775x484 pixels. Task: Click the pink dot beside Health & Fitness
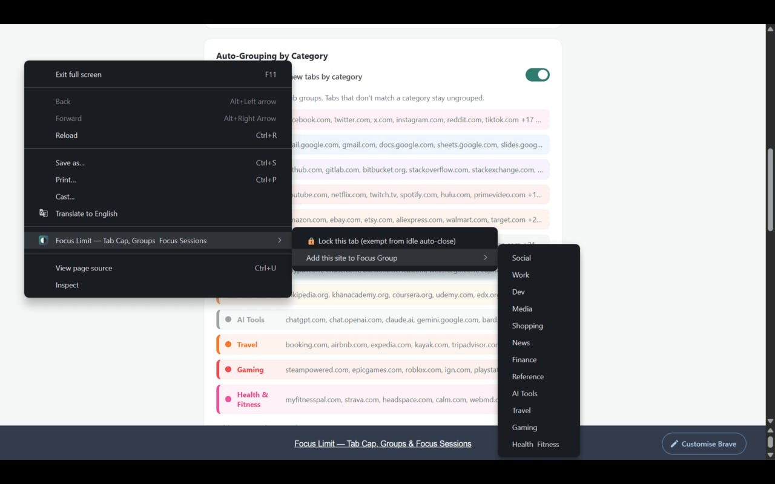[x=228, y=399]
